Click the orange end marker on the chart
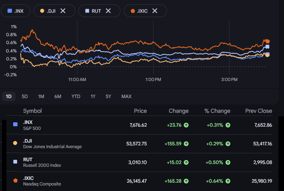The height and width of the screenshot is (191, 284). tap(268, 41)
